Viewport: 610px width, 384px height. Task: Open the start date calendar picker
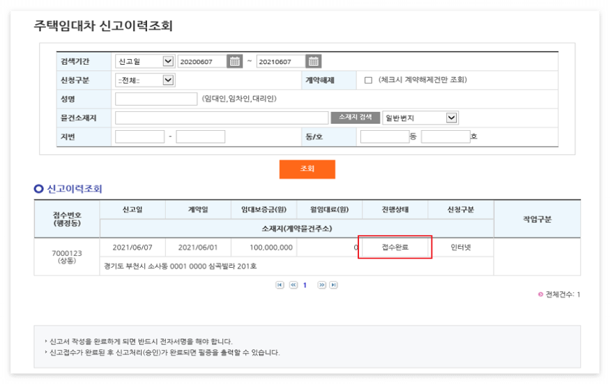tap(234, 61)
